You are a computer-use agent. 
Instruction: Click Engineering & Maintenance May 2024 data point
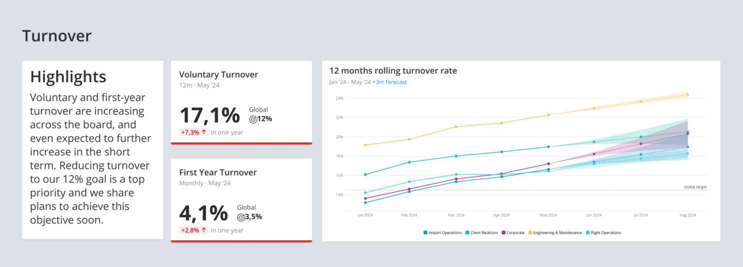click(x=548, y=115)
